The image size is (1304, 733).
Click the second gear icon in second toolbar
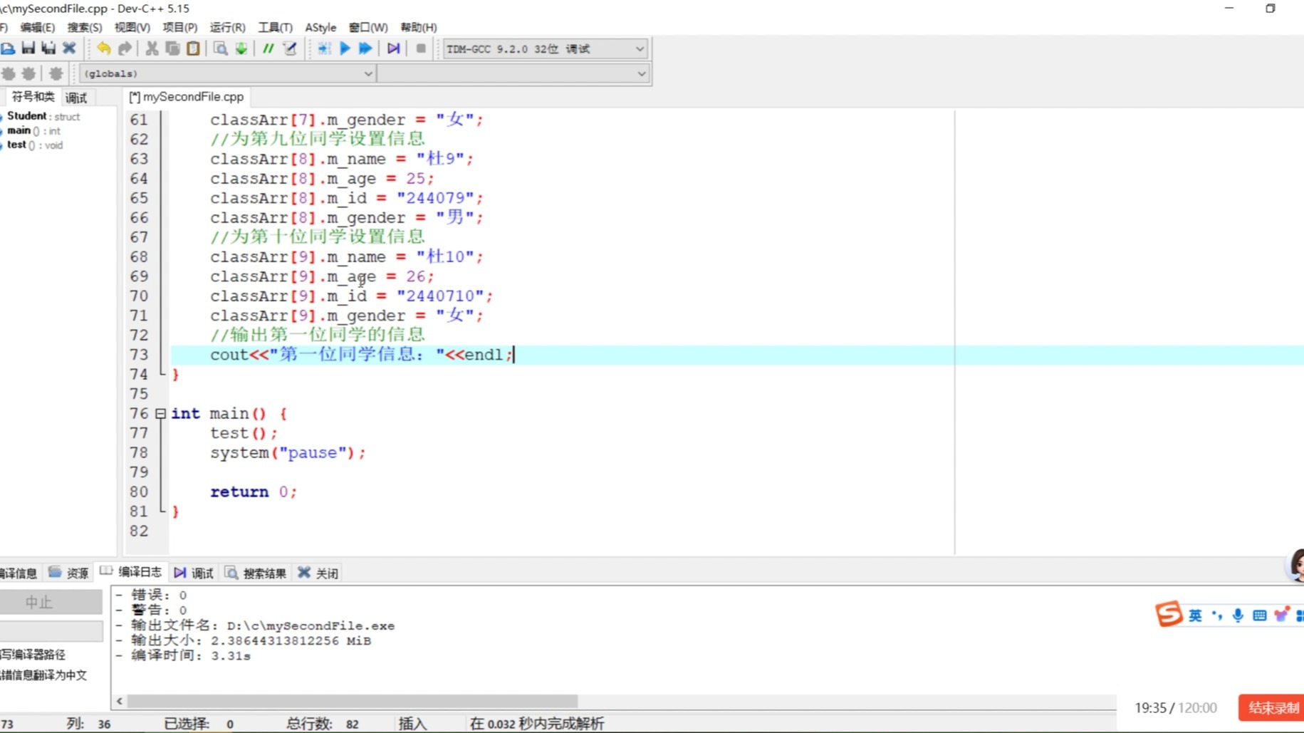(28, 73)
